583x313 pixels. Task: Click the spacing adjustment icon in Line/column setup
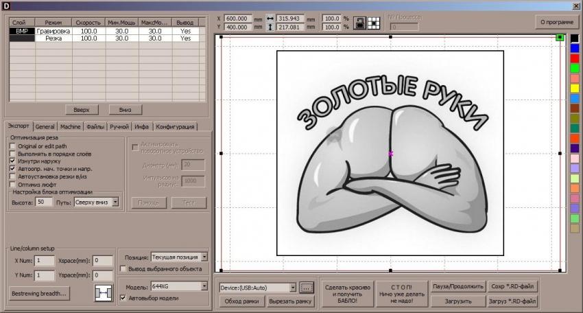coord(102,292)
